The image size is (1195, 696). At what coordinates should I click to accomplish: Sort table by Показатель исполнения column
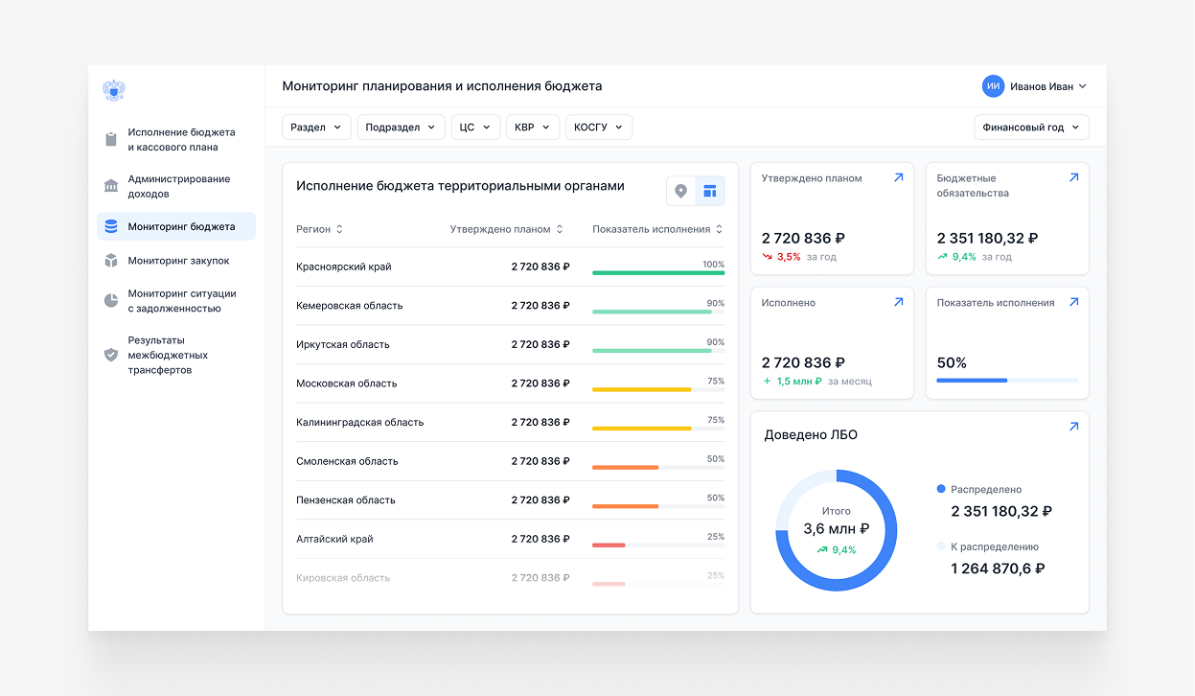657,229
